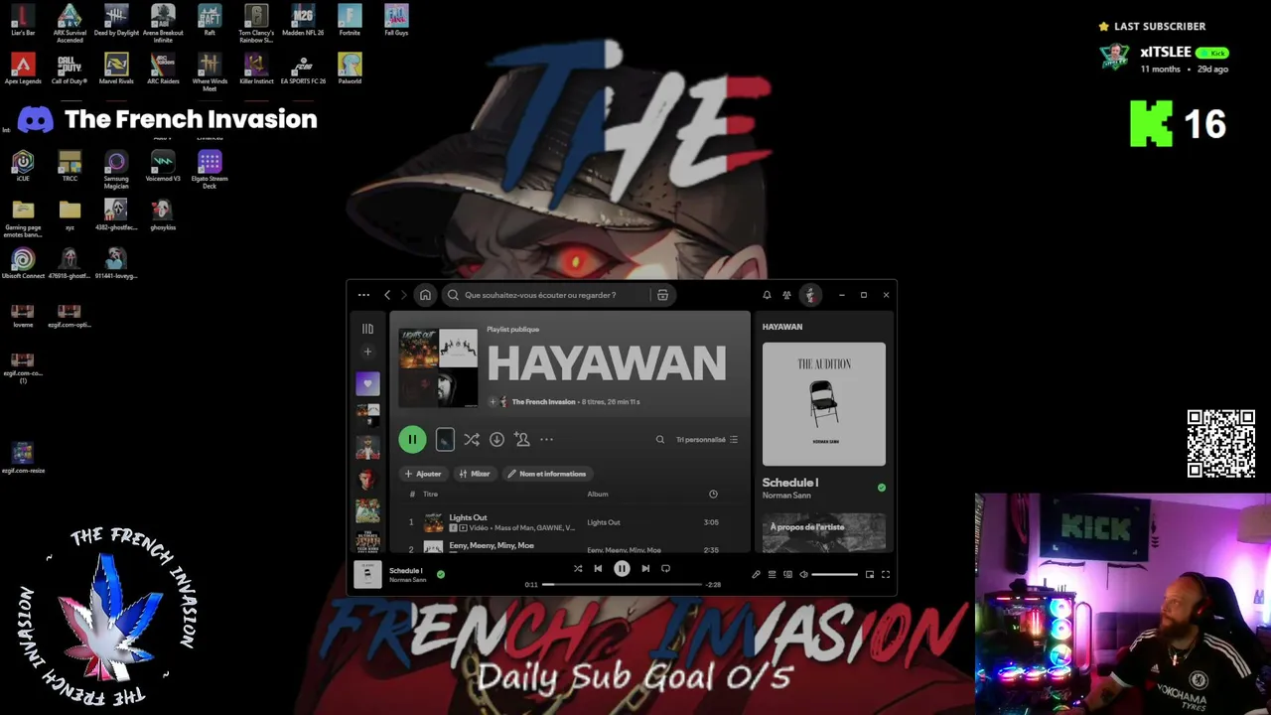
Task: Create a new playlist with the plus button
Action: (367, 352)
